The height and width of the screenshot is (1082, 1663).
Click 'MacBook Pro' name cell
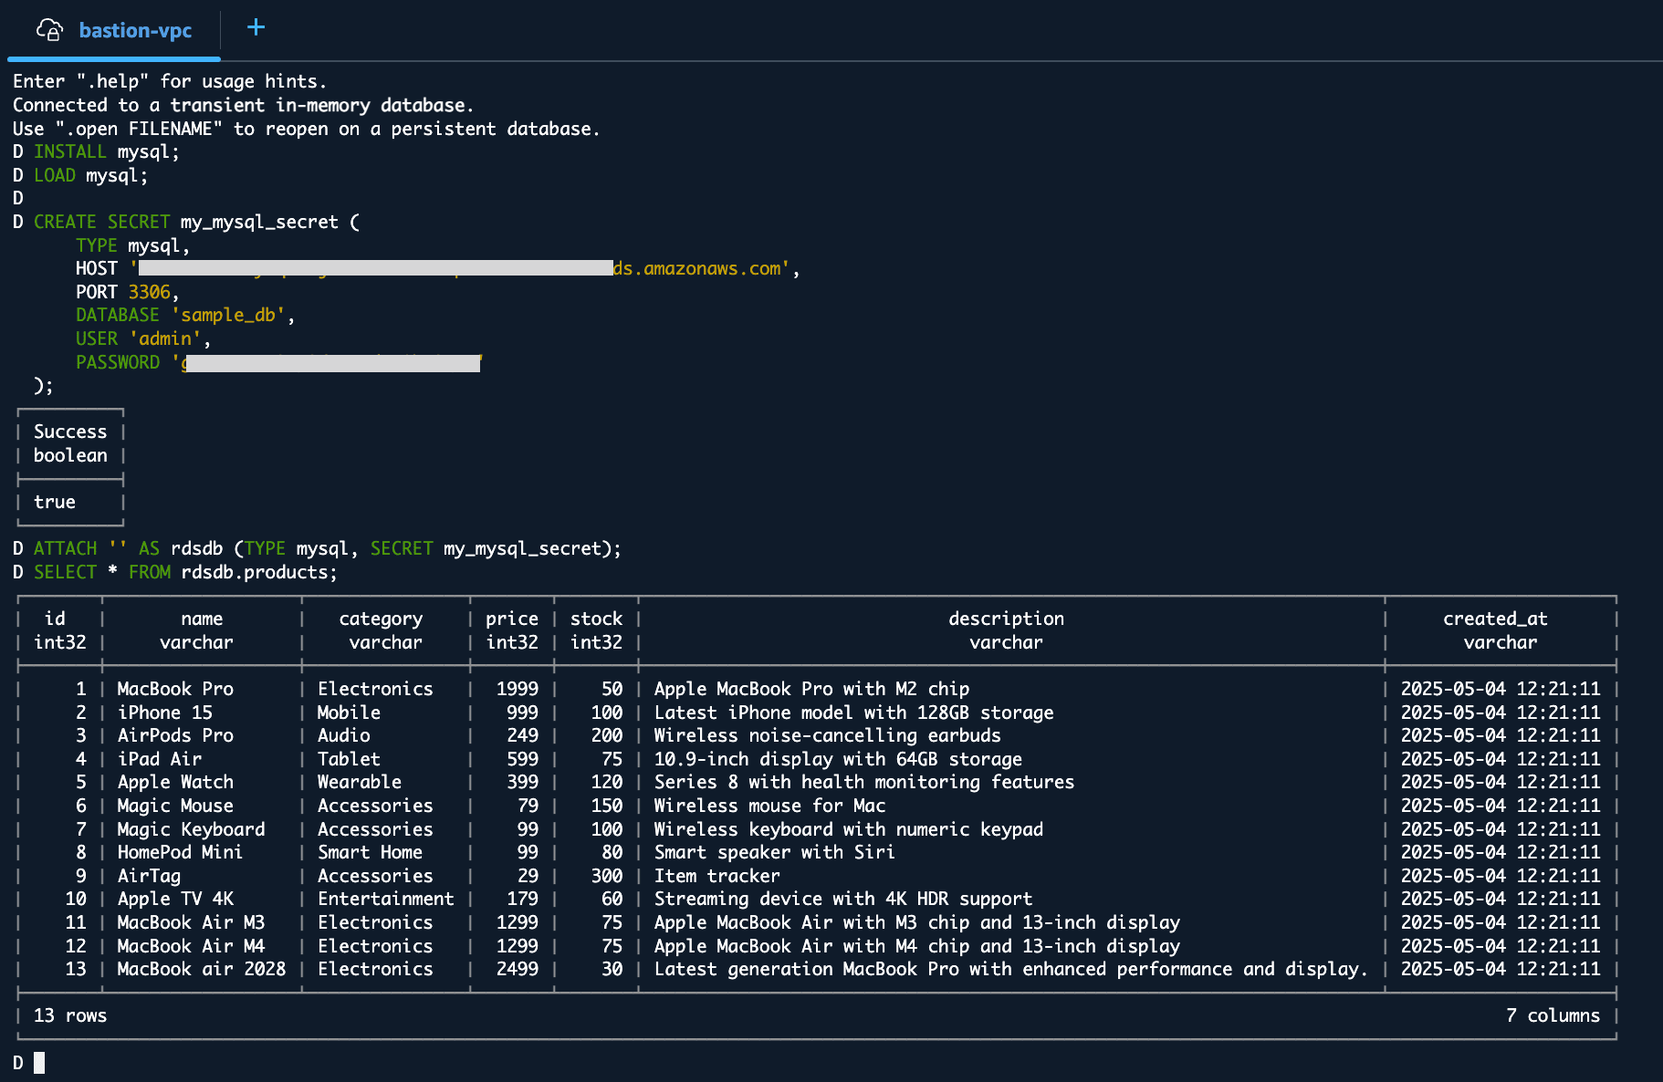(175, 689)
